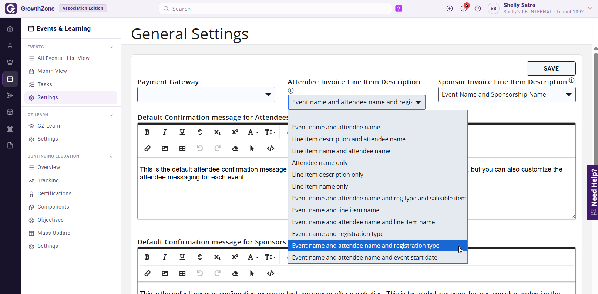Collapse the CONTINUING EDUCATION sidebar section

(x=111, y=156)
